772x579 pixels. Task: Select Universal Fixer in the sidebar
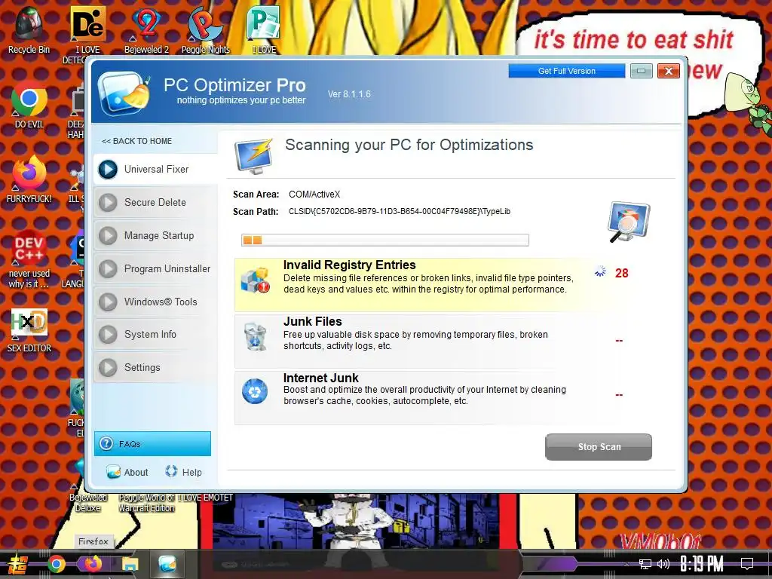(x=155, y=170)
